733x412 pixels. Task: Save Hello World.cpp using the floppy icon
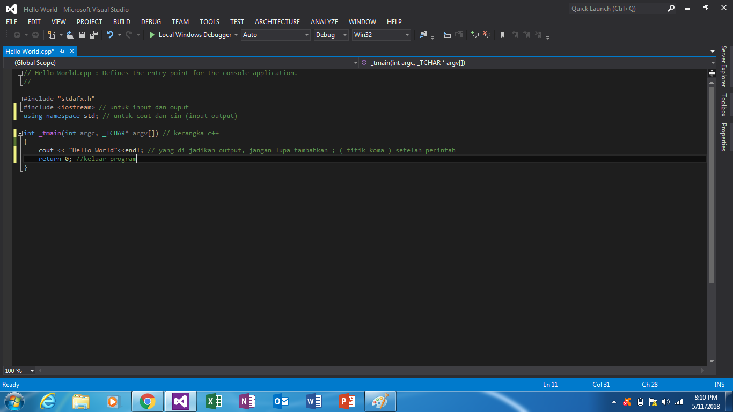tap(82, 35)
